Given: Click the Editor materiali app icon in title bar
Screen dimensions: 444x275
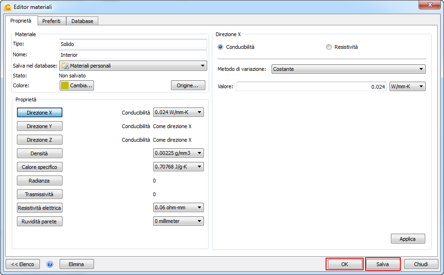Looking at the screenshot, I should (8, 7).
